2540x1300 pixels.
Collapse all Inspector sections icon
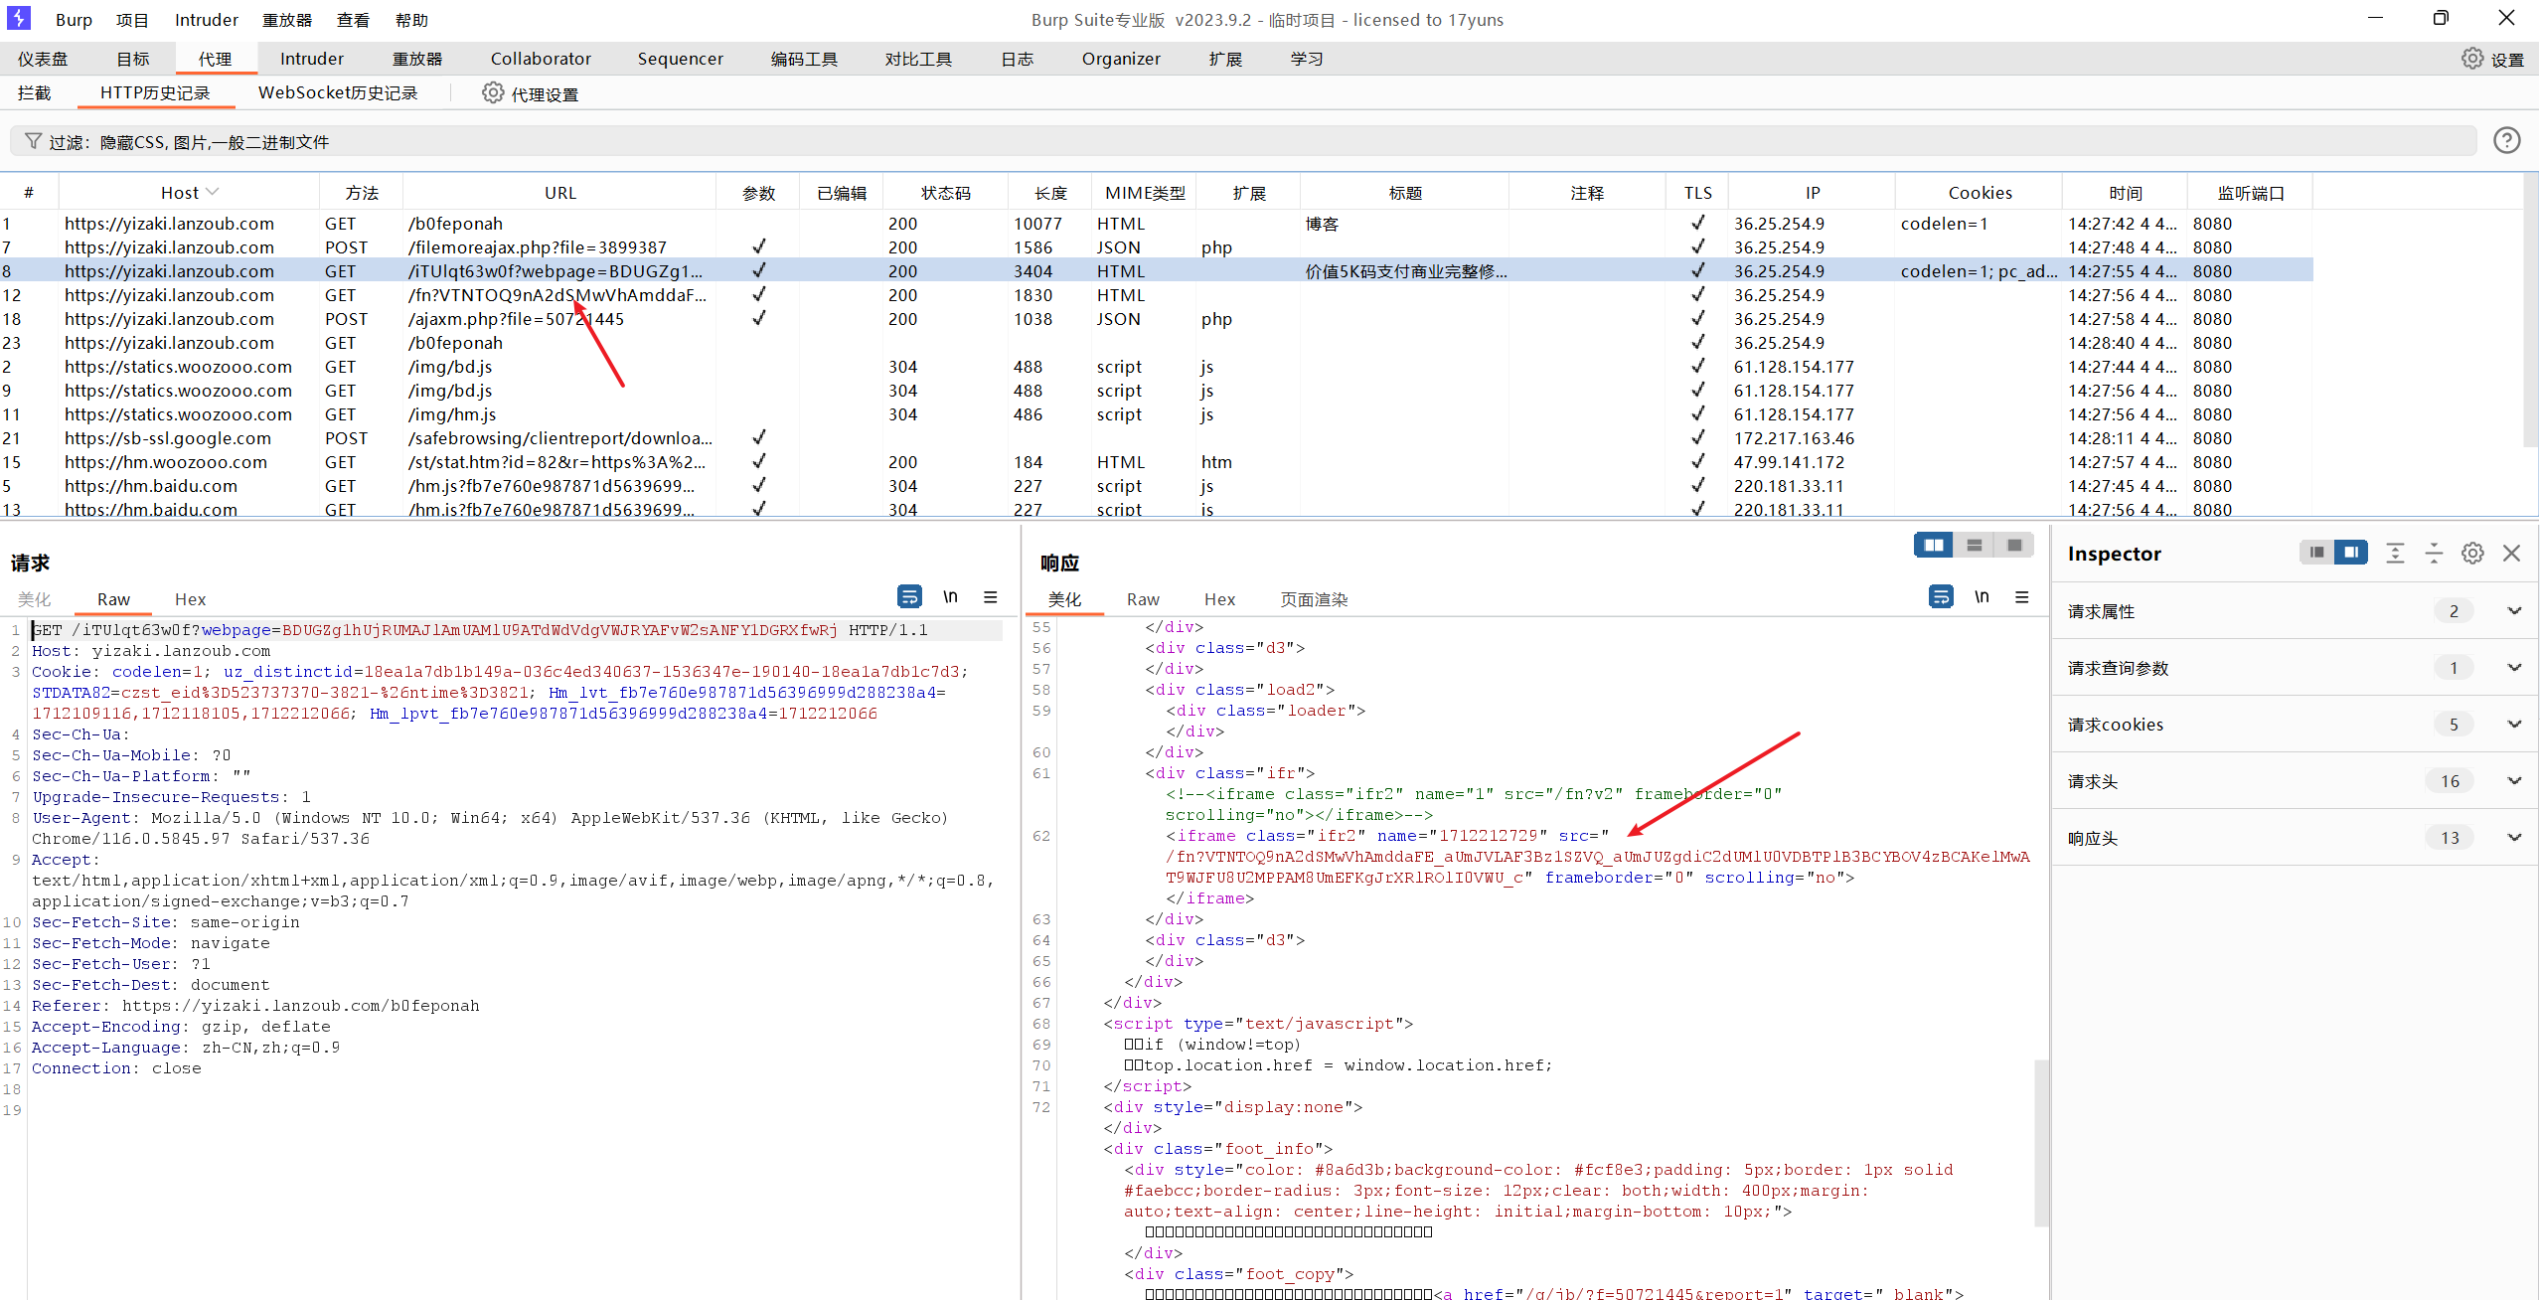pyautogui.click(x=2434, y=554)
